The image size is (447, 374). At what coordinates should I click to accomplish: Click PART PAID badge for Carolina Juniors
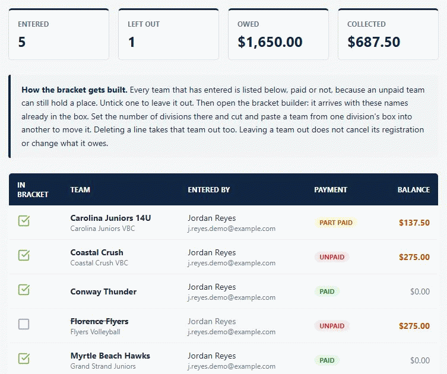pyautogui.click(x=336, y=223)
